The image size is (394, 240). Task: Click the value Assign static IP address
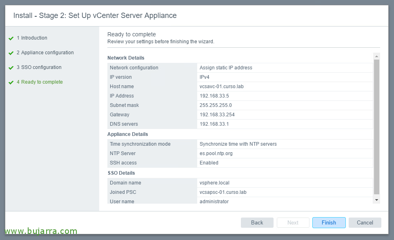tap(226, 68)
